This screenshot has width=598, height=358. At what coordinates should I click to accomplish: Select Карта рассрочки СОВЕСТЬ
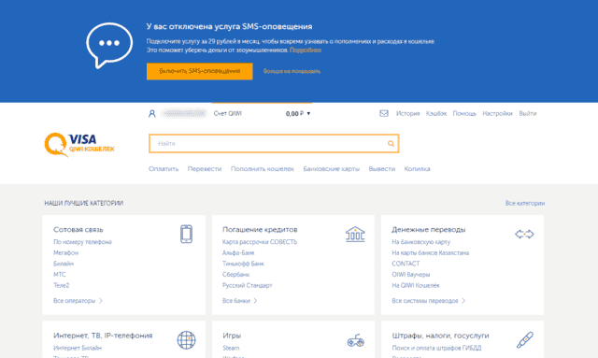260,242
